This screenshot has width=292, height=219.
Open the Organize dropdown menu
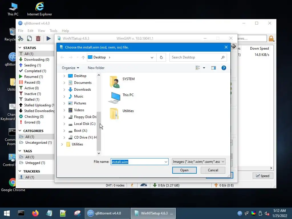pos(70,68)
